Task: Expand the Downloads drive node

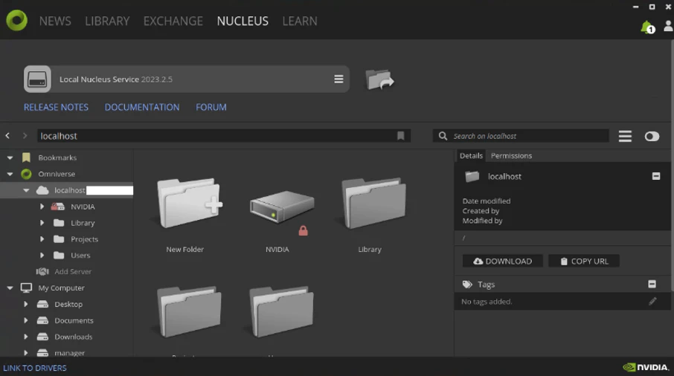Action: pos(26,337)
